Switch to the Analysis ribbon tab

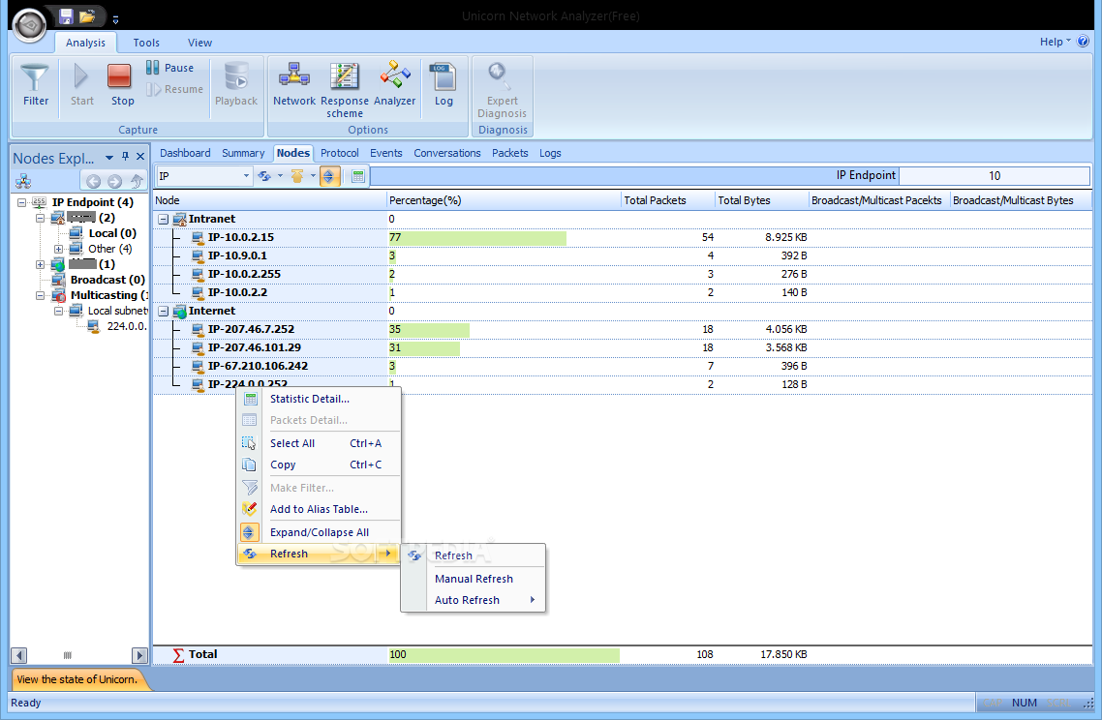85,43
